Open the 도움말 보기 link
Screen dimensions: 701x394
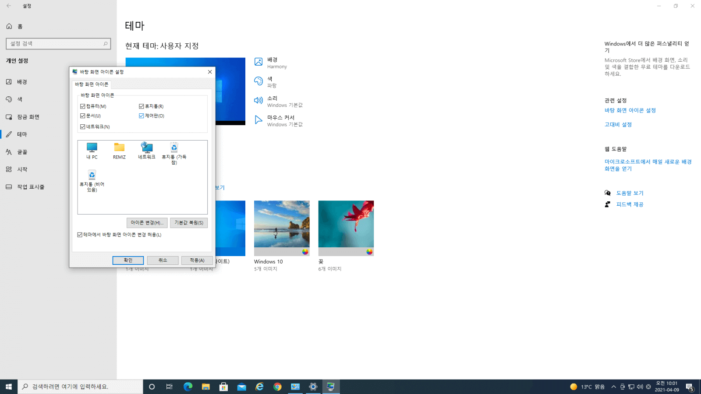click(630, 193)
